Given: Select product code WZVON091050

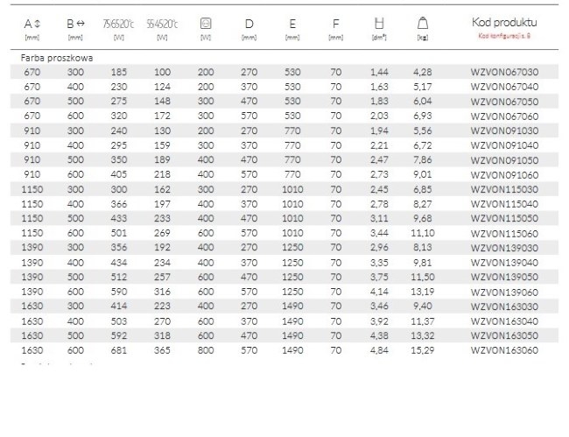Looking at the screenshot, I should coord(504,160).
